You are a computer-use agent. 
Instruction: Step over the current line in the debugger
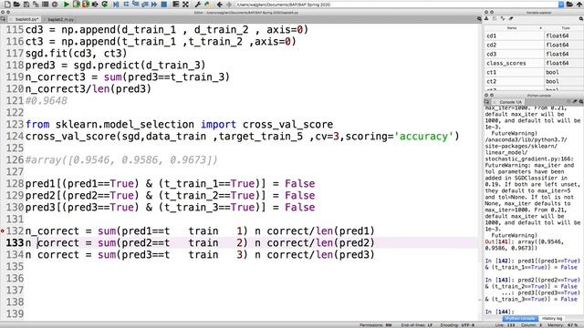[x=126, y=5]
